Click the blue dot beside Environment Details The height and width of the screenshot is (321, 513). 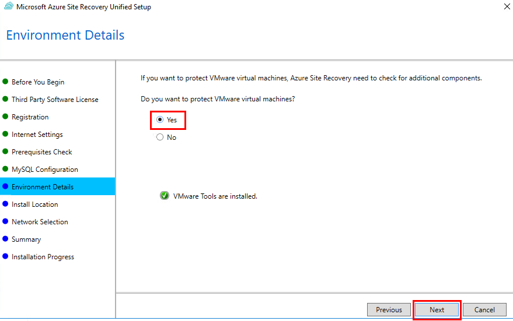pyautogui.click(x=5, y=186)
